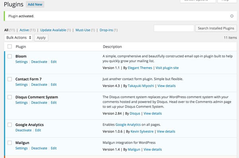The image size is (239, 158).
Task: Open Contact Form 7 Settings
Action: (x=22, y=85)
